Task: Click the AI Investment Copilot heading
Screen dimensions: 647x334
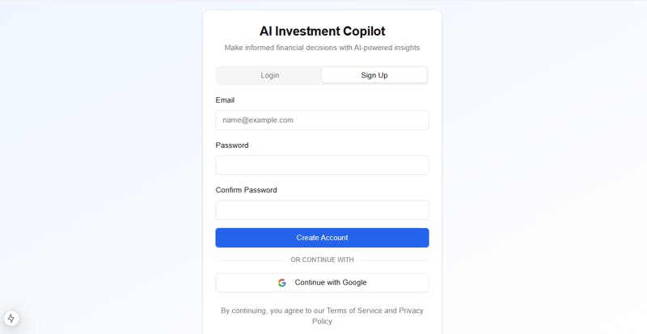Action: pyautogui.click(x=322, y=32)
